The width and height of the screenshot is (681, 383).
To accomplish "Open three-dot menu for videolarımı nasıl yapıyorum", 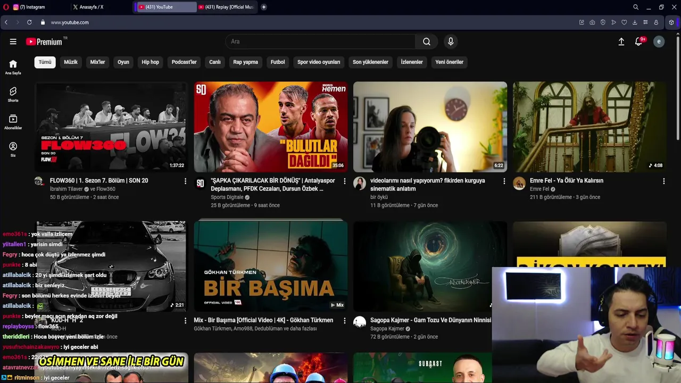I will coord(504,181).
